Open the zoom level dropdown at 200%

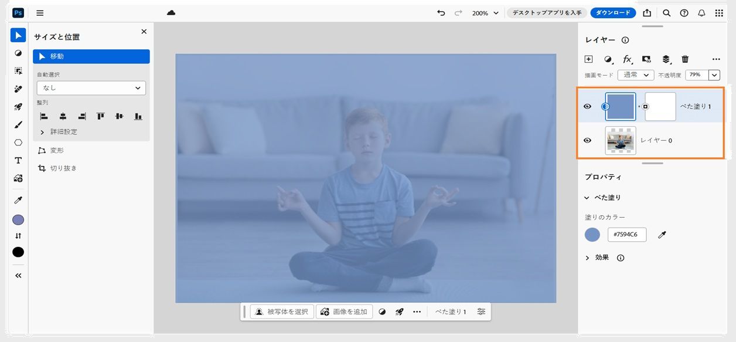coord(486,13)
